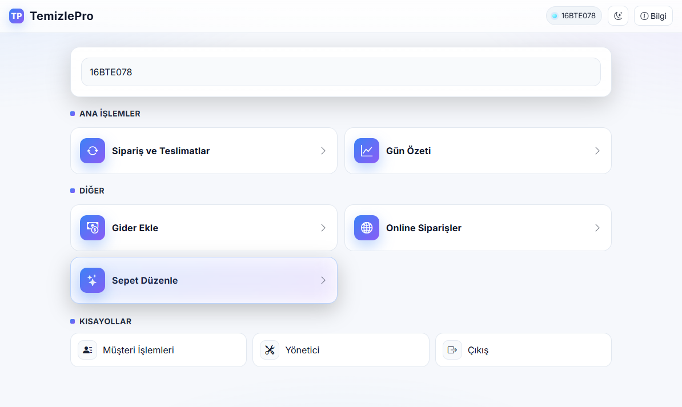
Task: Click the 16BTE078 status badge in header
Action: tap(573, 16)
